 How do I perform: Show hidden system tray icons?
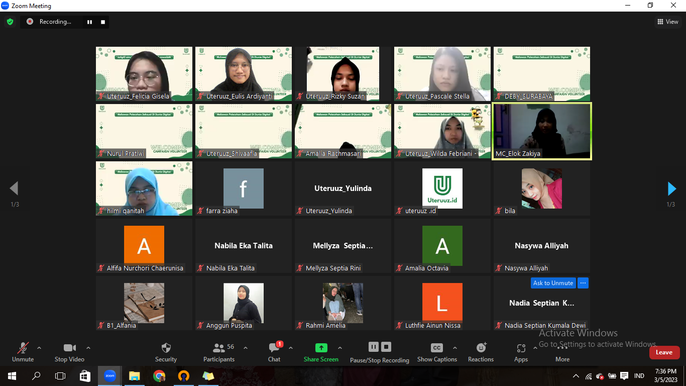576,376
